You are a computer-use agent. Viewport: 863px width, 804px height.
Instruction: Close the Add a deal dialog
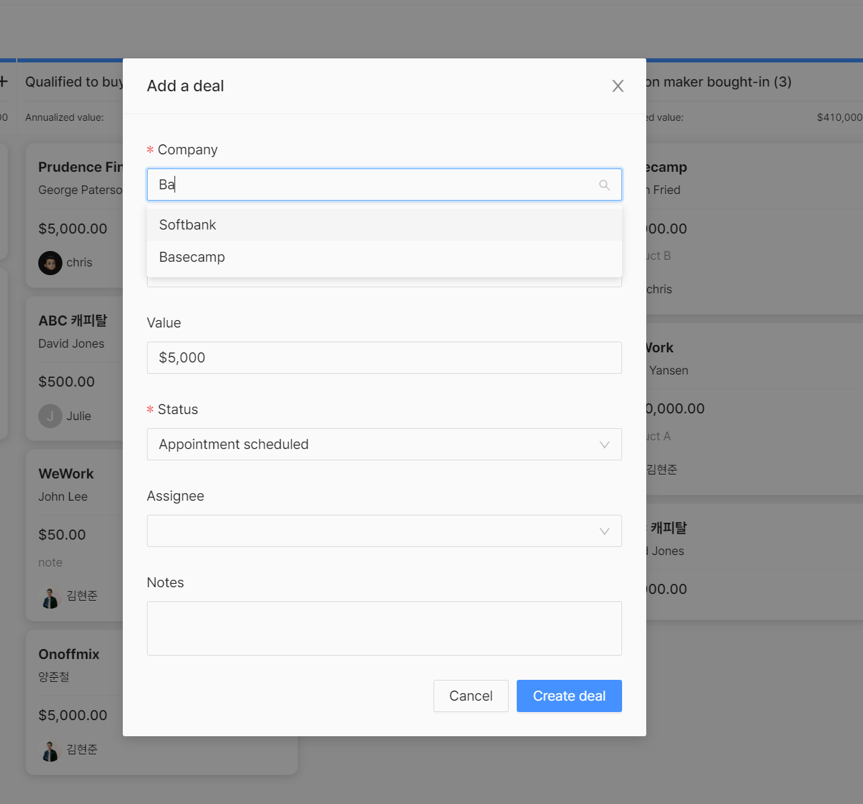(x=618, y=86)
